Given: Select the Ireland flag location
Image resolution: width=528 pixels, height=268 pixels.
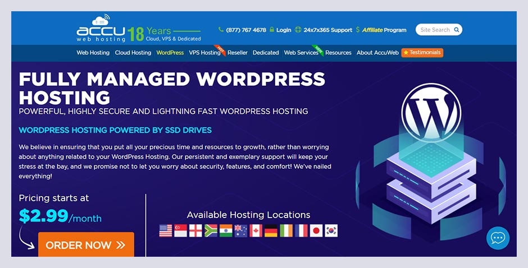Looking at the screenshot, I should (286, 230).
